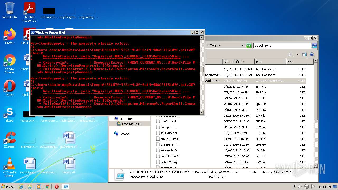
Task: Open view options dropdown arrow in Explorer
Action: (x=297, y=54)
